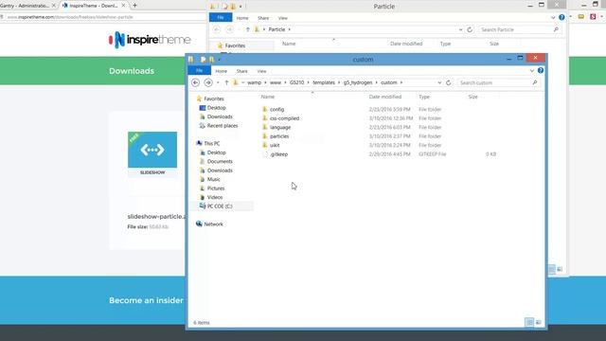Expand ribbon in custom window
Image resolution: width=606 pixels, height=341 pixels.
point(532,71)
